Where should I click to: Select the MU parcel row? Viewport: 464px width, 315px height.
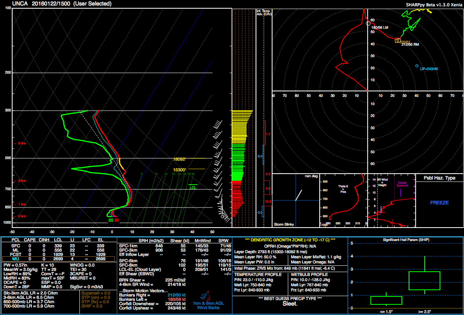pyautogui.click(x=59, y=259)
